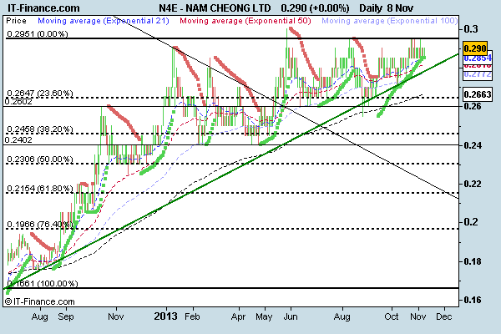Select Moving average (Exponential 100) legend
Viewport: 501px width, 334px height.
[389, 21]
